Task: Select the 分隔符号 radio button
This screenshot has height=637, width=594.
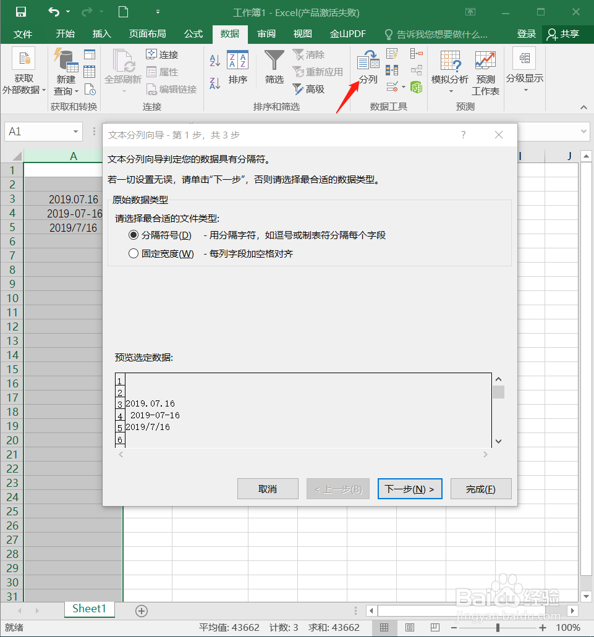Action: (x=133, y=234)
